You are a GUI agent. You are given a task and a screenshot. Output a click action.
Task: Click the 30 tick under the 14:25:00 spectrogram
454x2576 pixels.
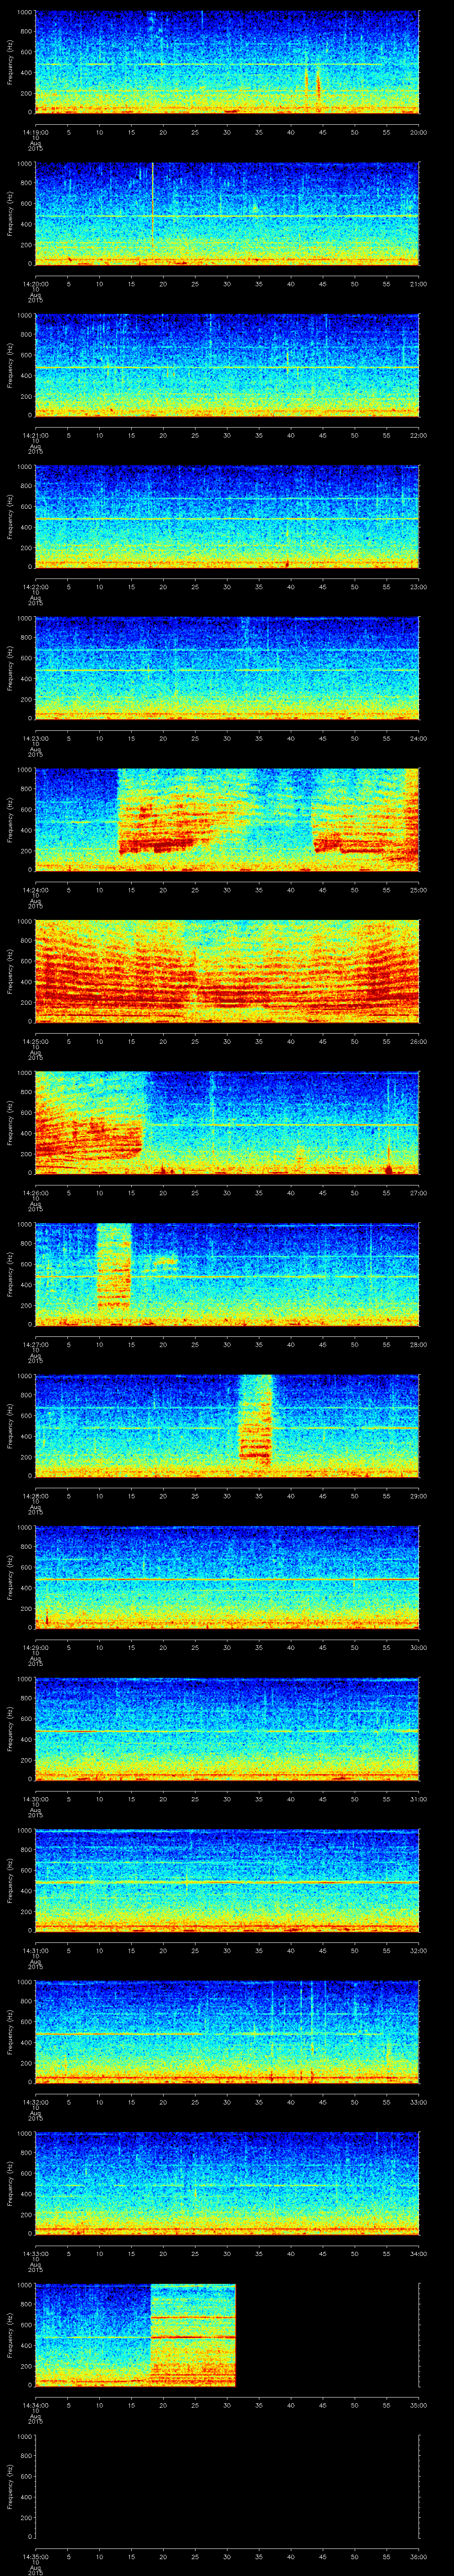click(227, 1041)
